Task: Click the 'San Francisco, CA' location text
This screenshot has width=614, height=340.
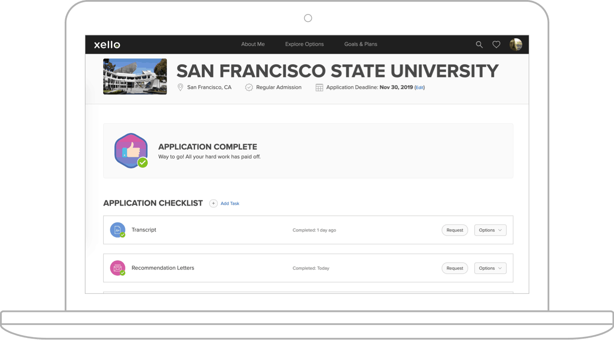Action: coord(209,87)
